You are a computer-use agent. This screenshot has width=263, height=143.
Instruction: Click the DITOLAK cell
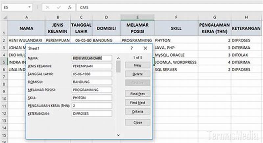click(x=246, y=55)
